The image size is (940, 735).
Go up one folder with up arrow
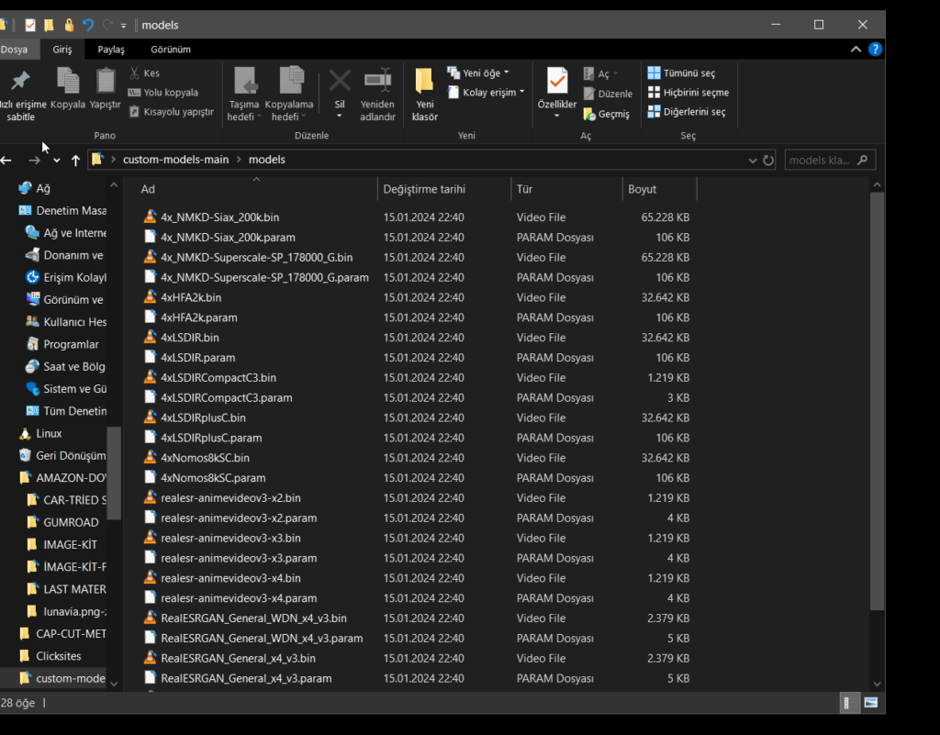[x=75, y=160]
